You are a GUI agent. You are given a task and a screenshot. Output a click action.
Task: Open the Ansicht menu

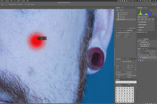coord(18,1)
